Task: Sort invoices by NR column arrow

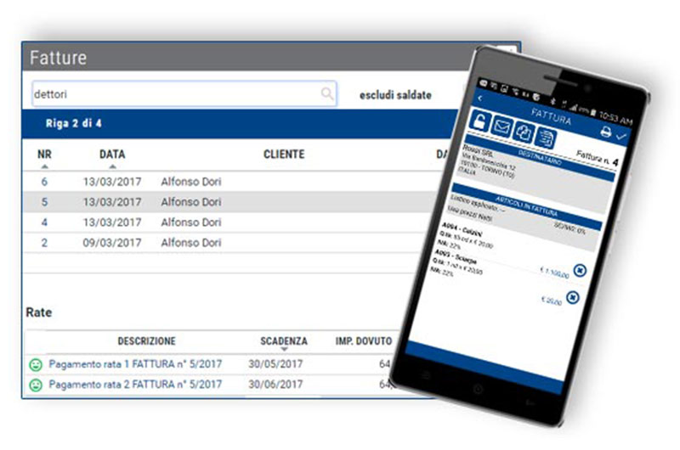Action: click(x=45, y=166)
